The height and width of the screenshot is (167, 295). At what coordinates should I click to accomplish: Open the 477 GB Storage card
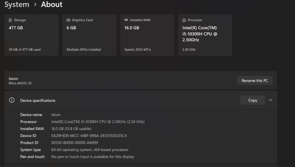[32, 35]
